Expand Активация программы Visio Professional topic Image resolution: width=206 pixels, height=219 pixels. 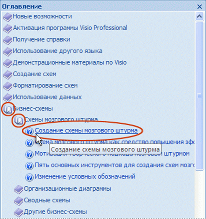click(70, 28)
